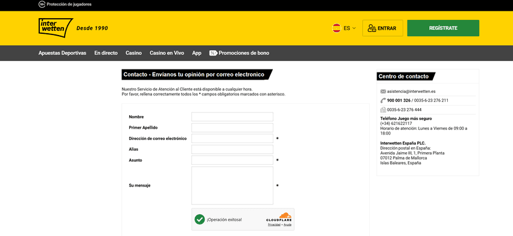
Task: Click phone number 900 001 326
Action: pos(399,100)
